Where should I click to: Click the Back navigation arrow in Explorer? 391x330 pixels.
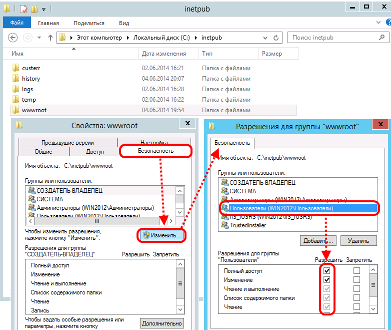click(x=13, y=38)
